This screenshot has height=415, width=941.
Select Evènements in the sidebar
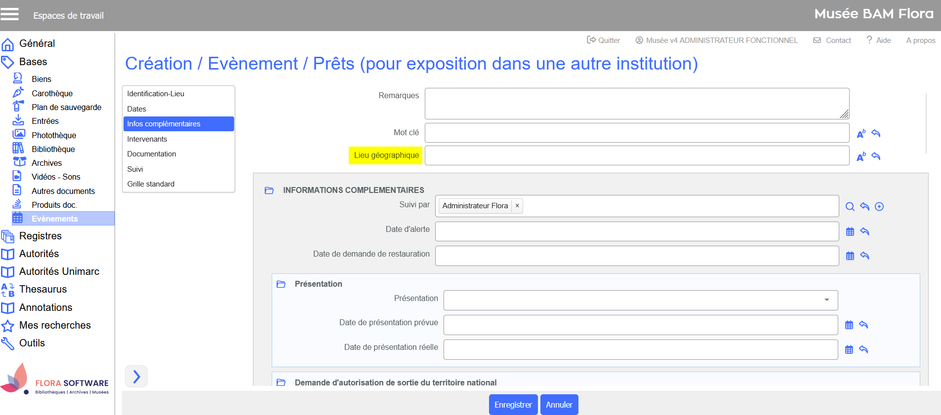pyautogui.click(x=63, y=219)
